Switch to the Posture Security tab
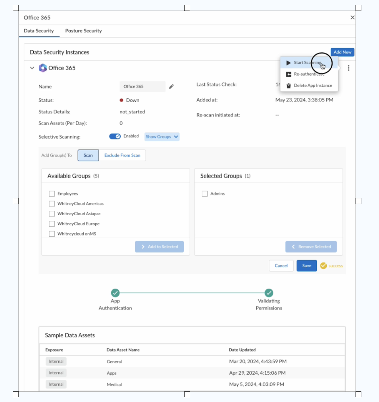The height and width of the screenshot is (402, 379). click(83, 31)
